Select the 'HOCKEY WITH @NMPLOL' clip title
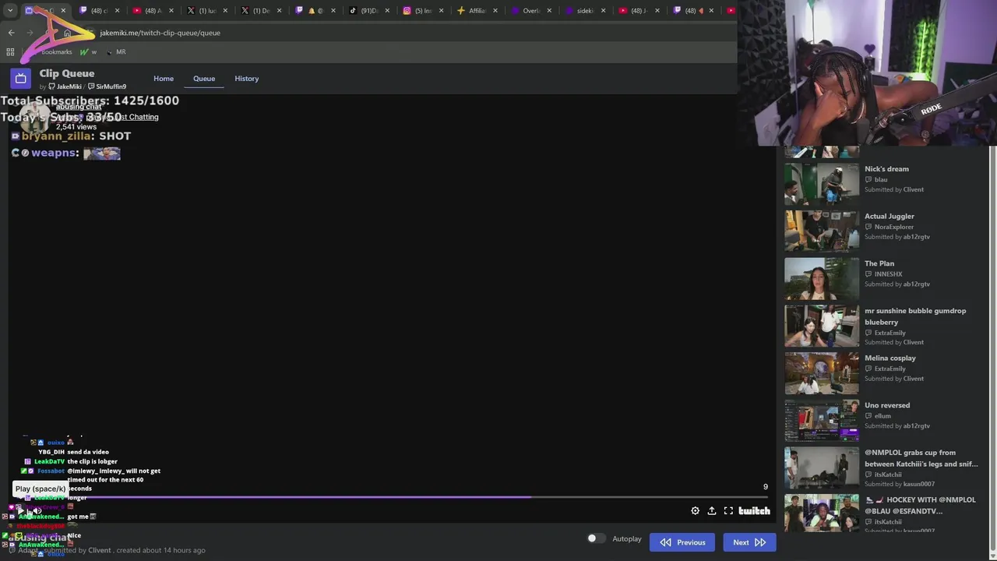The height and width of the screenshot is (561, 997). [921, 506]
